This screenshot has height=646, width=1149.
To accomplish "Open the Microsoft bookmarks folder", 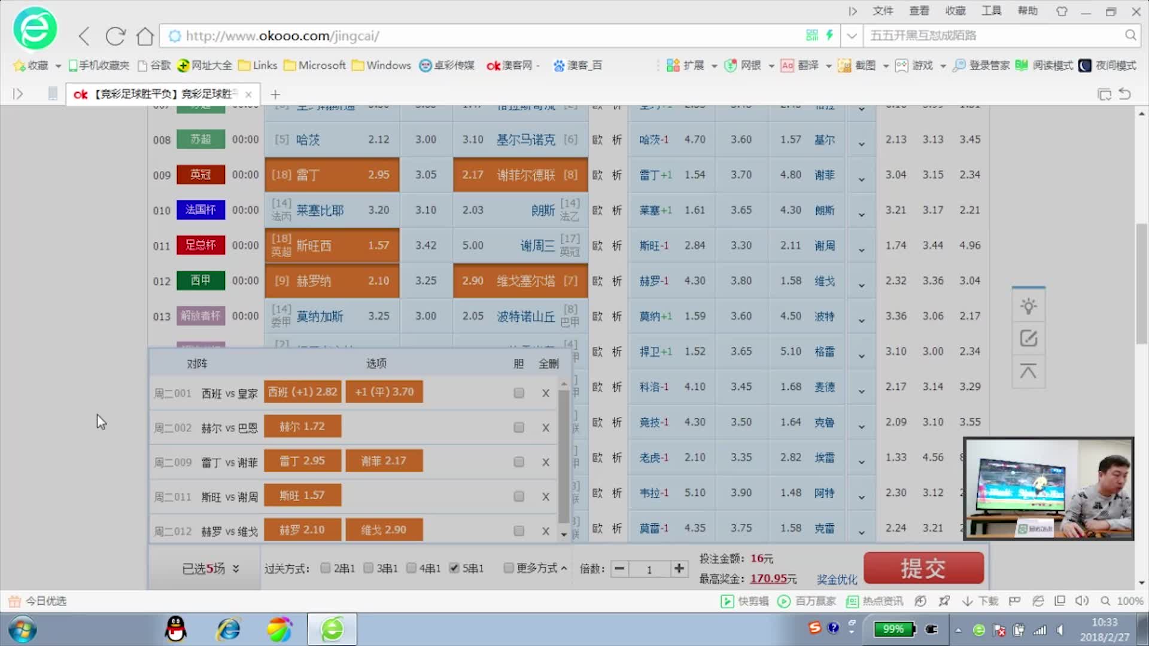I will (x=315, y=65).
